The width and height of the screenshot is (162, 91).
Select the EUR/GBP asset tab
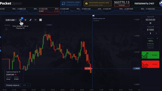70,11
